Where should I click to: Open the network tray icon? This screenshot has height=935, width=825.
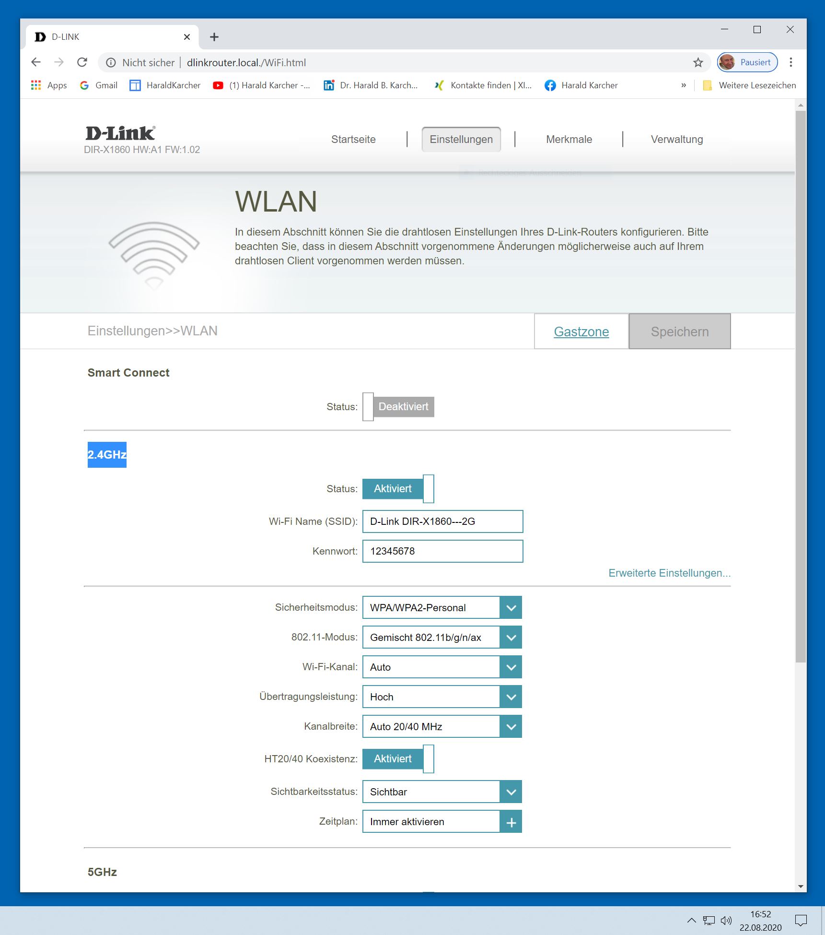point(709,920)
